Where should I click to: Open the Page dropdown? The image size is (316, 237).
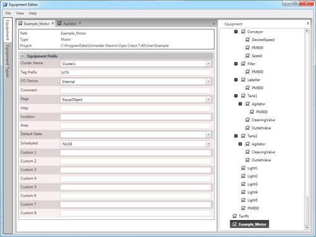(x=208, y=99)
